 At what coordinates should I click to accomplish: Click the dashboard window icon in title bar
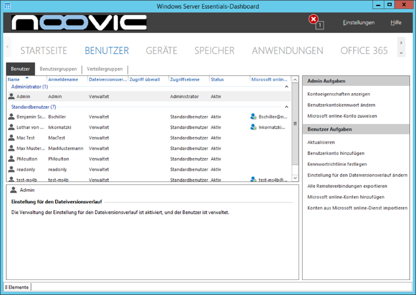click(x=7, y=6)
